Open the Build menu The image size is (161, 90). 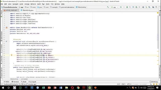point(39,4)
